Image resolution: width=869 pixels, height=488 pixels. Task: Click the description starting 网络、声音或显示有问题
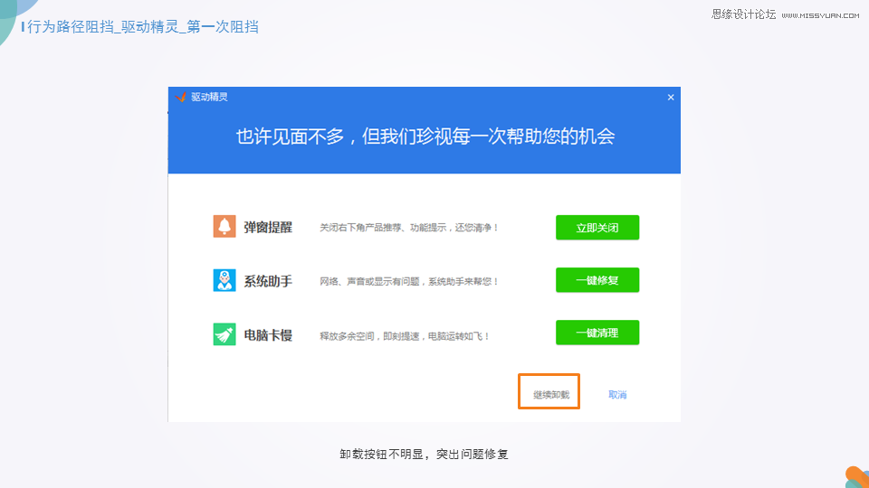(x=409, y=282)
